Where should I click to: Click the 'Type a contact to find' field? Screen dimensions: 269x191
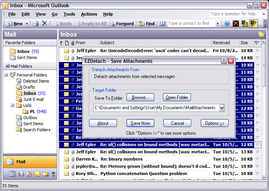[x=191, y=24]
